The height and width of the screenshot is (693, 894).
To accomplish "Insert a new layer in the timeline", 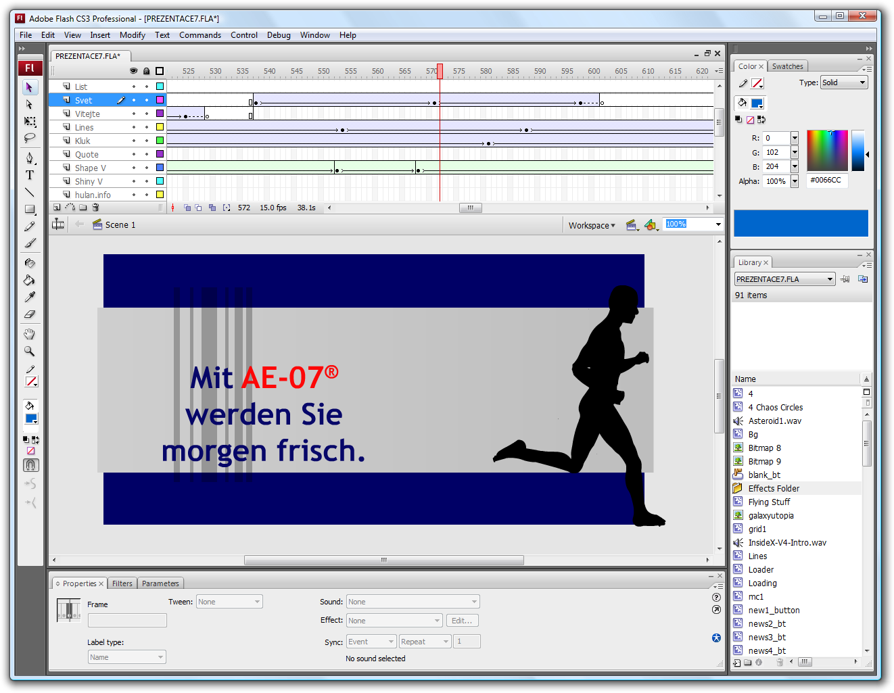I will (x=57, y=208).
